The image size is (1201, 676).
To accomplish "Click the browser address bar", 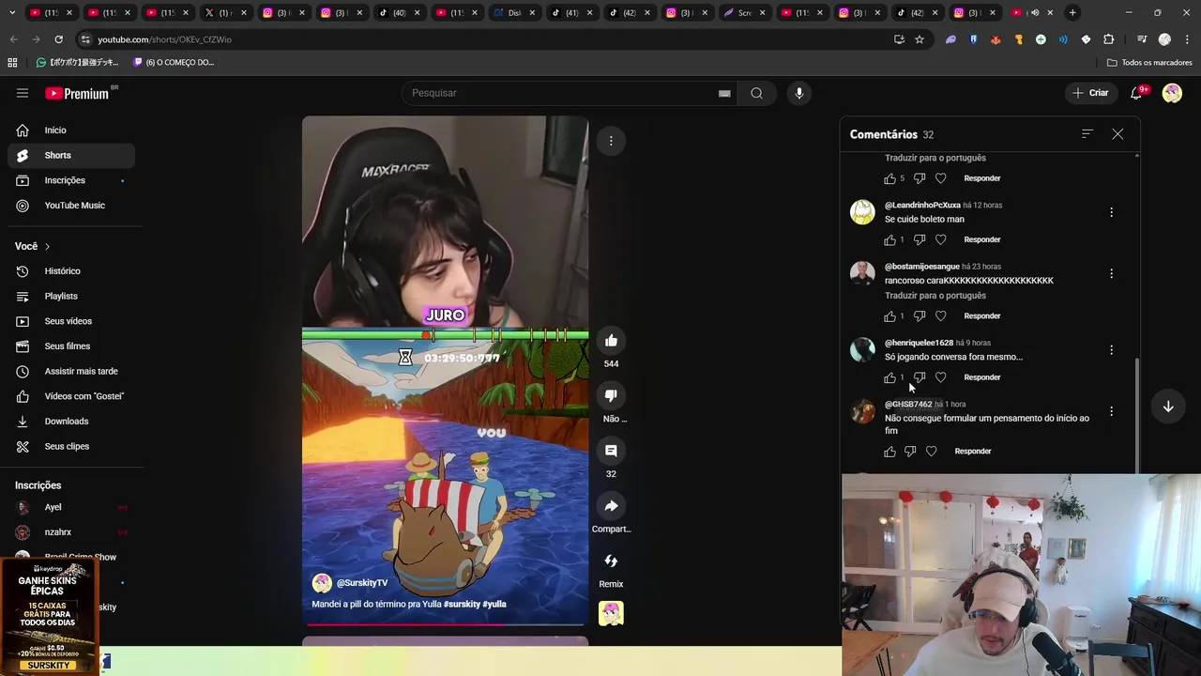I will 488,39.
